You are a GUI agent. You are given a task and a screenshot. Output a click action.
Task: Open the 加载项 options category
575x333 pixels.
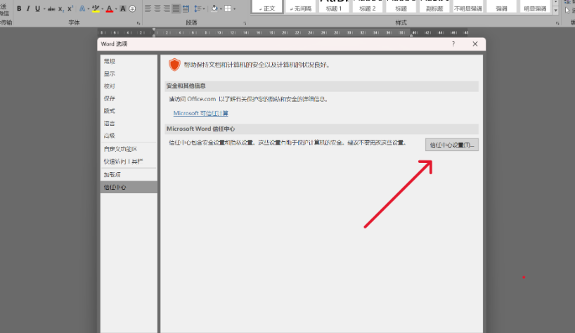[x=129, y=175]
